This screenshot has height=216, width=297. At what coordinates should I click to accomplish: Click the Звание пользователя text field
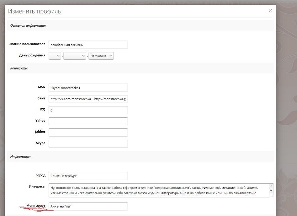point(88,45)
